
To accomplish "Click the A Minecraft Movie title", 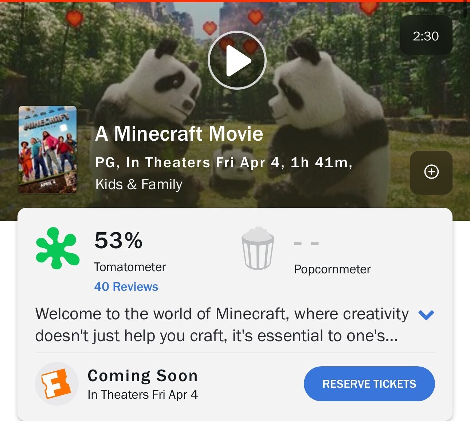I will pyautogui.click(x=179, y=134).
